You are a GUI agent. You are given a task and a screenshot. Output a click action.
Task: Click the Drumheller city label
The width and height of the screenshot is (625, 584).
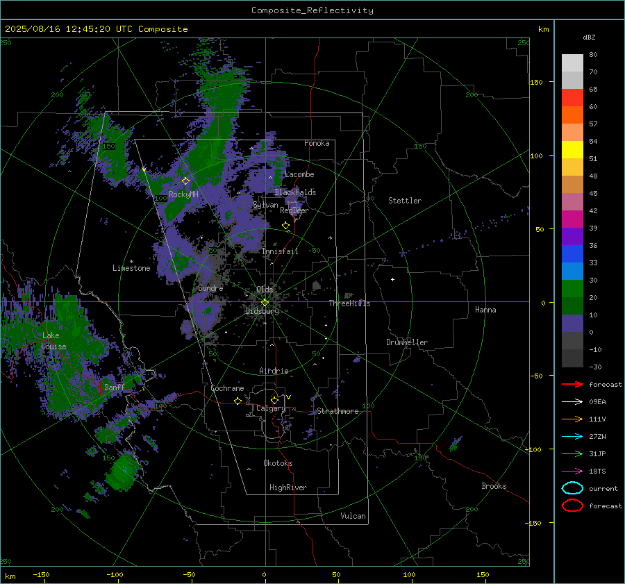pos(406,342)
